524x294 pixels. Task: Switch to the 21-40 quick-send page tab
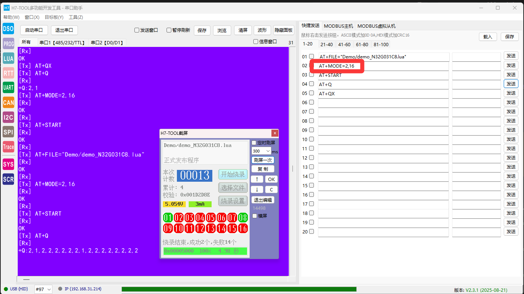(326, 44)
